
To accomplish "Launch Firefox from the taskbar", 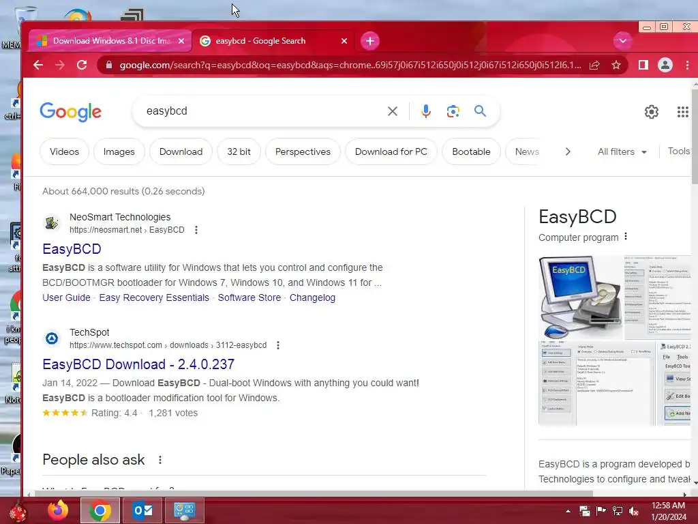I will (x=58, y=510).
